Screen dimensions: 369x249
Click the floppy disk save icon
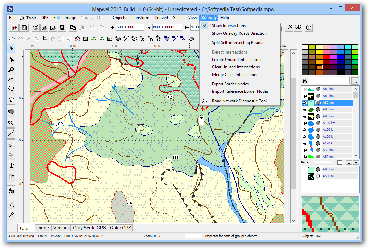[62, 28]
